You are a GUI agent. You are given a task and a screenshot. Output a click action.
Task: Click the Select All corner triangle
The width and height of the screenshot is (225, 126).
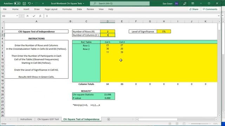pyautogui.click(x=3, y=21)
